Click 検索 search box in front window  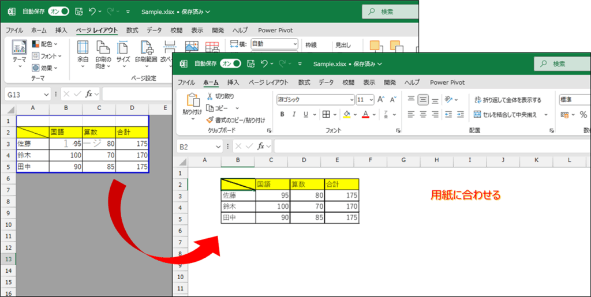coord(562,64)
